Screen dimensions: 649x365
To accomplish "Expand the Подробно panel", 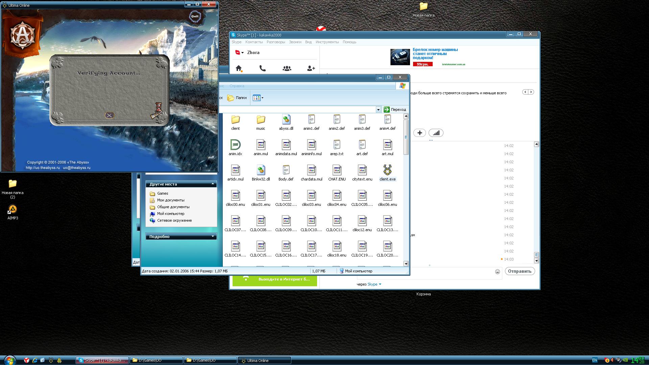I will (x=213, y=236).
